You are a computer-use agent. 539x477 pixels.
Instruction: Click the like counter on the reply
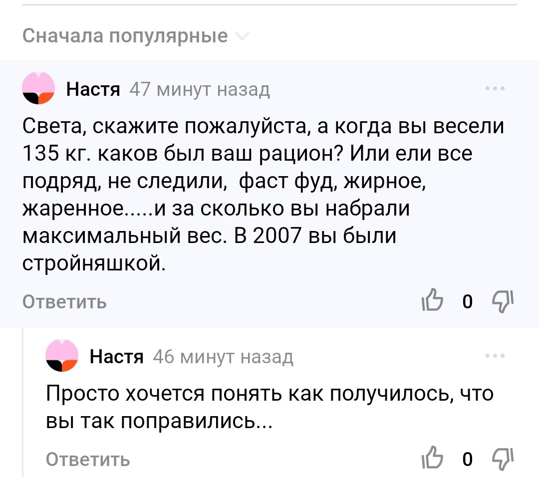468,459
